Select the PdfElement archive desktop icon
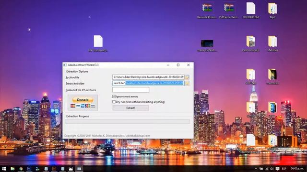The height and width of the screenshot is (172, 307). 229,11
